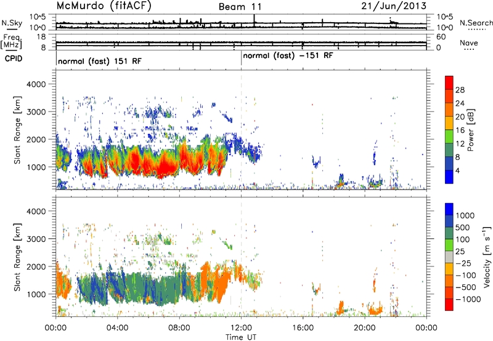Click the Power [dB] colorbar title
The width and height of the screenshot is (493, 341).
[x=470, y=130]
